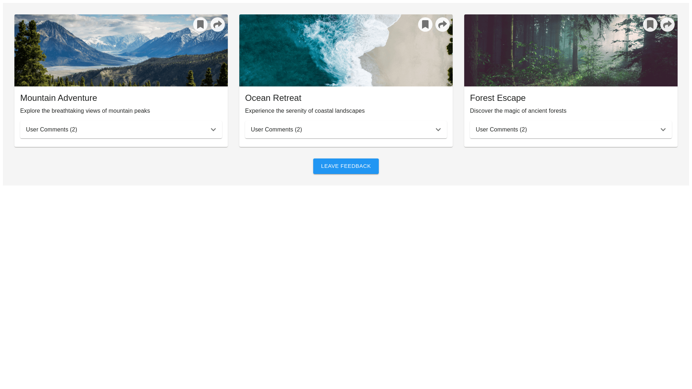This screenshot has width=692, height=389.
Task: Bookmark the Mountain Adventure card
Action: (x=200, y=24)
